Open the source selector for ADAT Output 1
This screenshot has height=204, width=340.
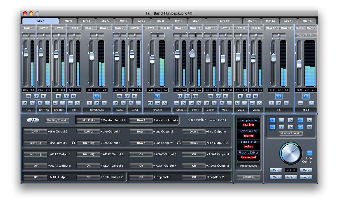[35, 154]
